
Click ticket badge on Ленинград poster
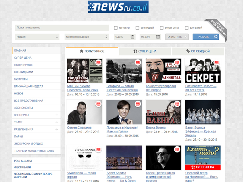(x=177, y=63)
